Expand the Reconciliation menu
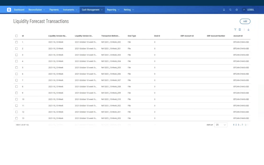This screenshot has height=165, width=264. [36, 10]
